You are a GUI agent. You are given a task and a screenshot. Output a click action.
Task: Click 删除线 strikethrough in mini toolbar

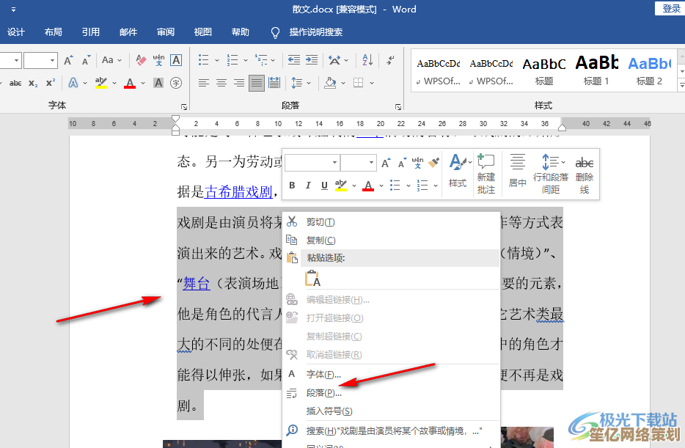click(x=585, y=175)
